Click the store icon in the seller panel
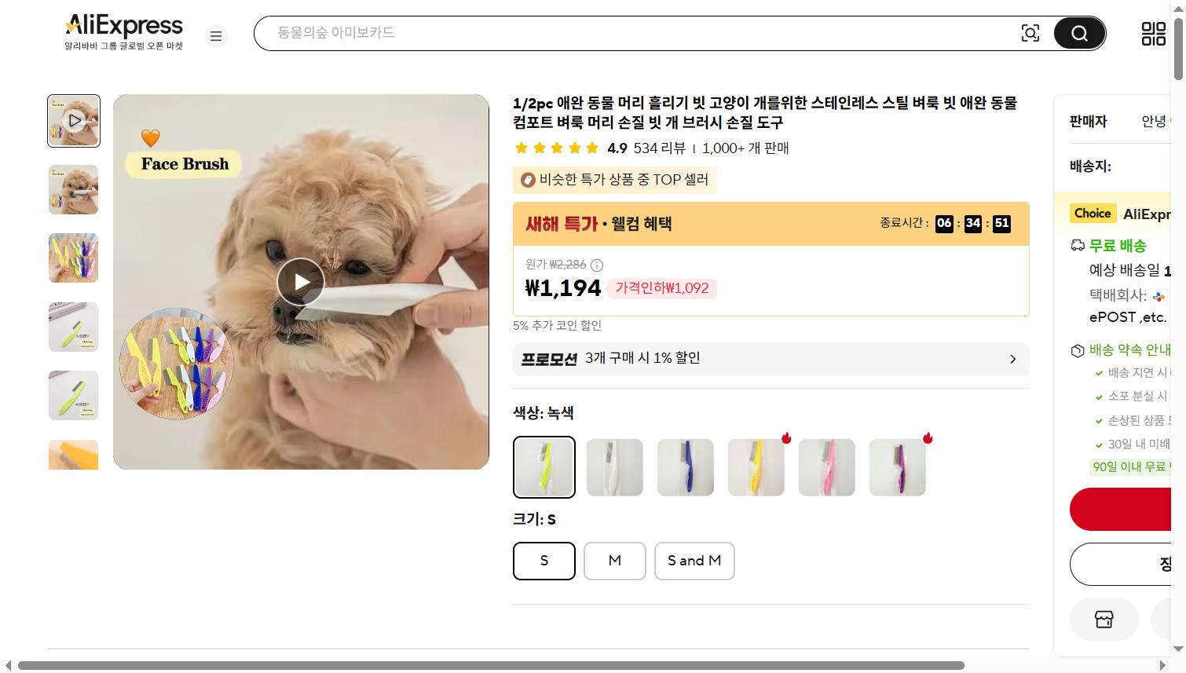 click(1104, 619)
